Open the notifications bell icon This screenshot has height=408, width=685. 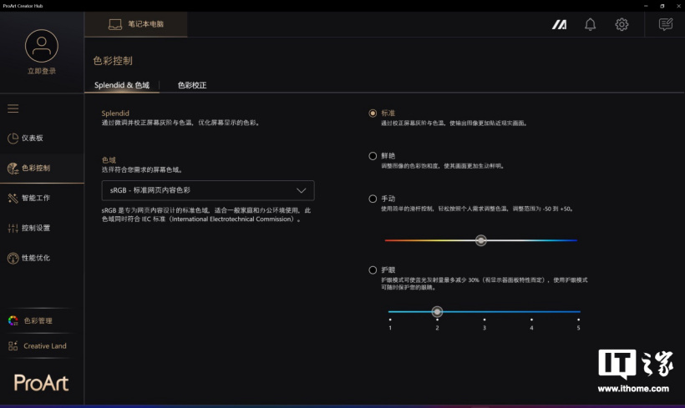[590, 24]
